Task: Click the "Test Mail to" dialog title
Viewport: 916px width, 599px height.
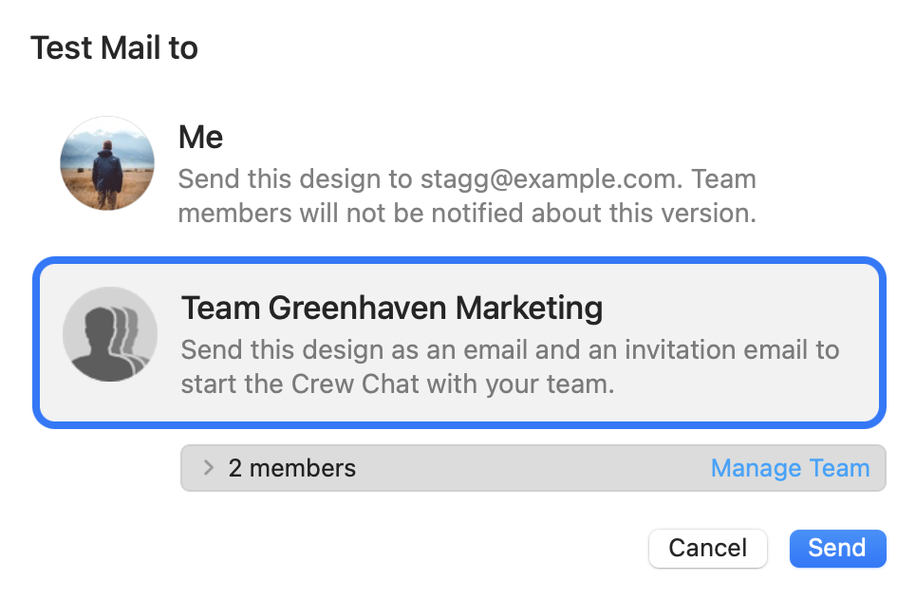Action: point(114,47)
